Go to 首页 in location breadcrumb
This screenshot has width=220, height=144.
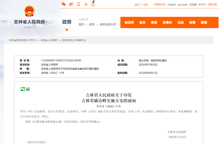81,24
